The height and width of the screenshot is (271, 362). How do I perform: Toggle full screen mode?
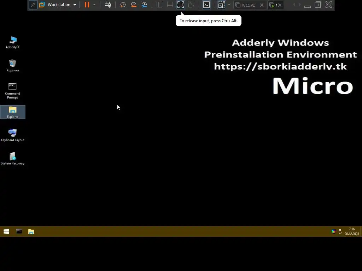pyautogui.click(x=181, y=5)
